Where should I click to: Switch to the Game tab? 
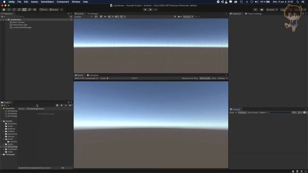pyautogui.click(x=79, y=75)
